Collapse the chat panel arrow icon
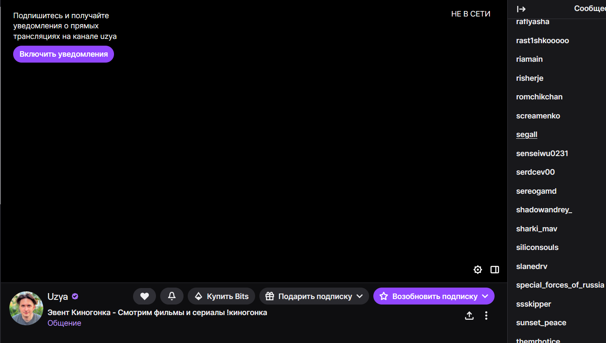Image resolution: width=606 pixels, height=343 pixels. coord(521,9)
